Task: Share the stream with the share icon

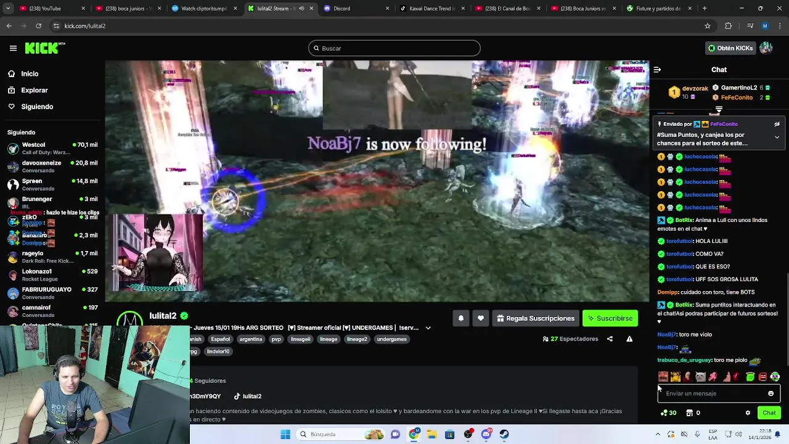Action: point(610,339)
